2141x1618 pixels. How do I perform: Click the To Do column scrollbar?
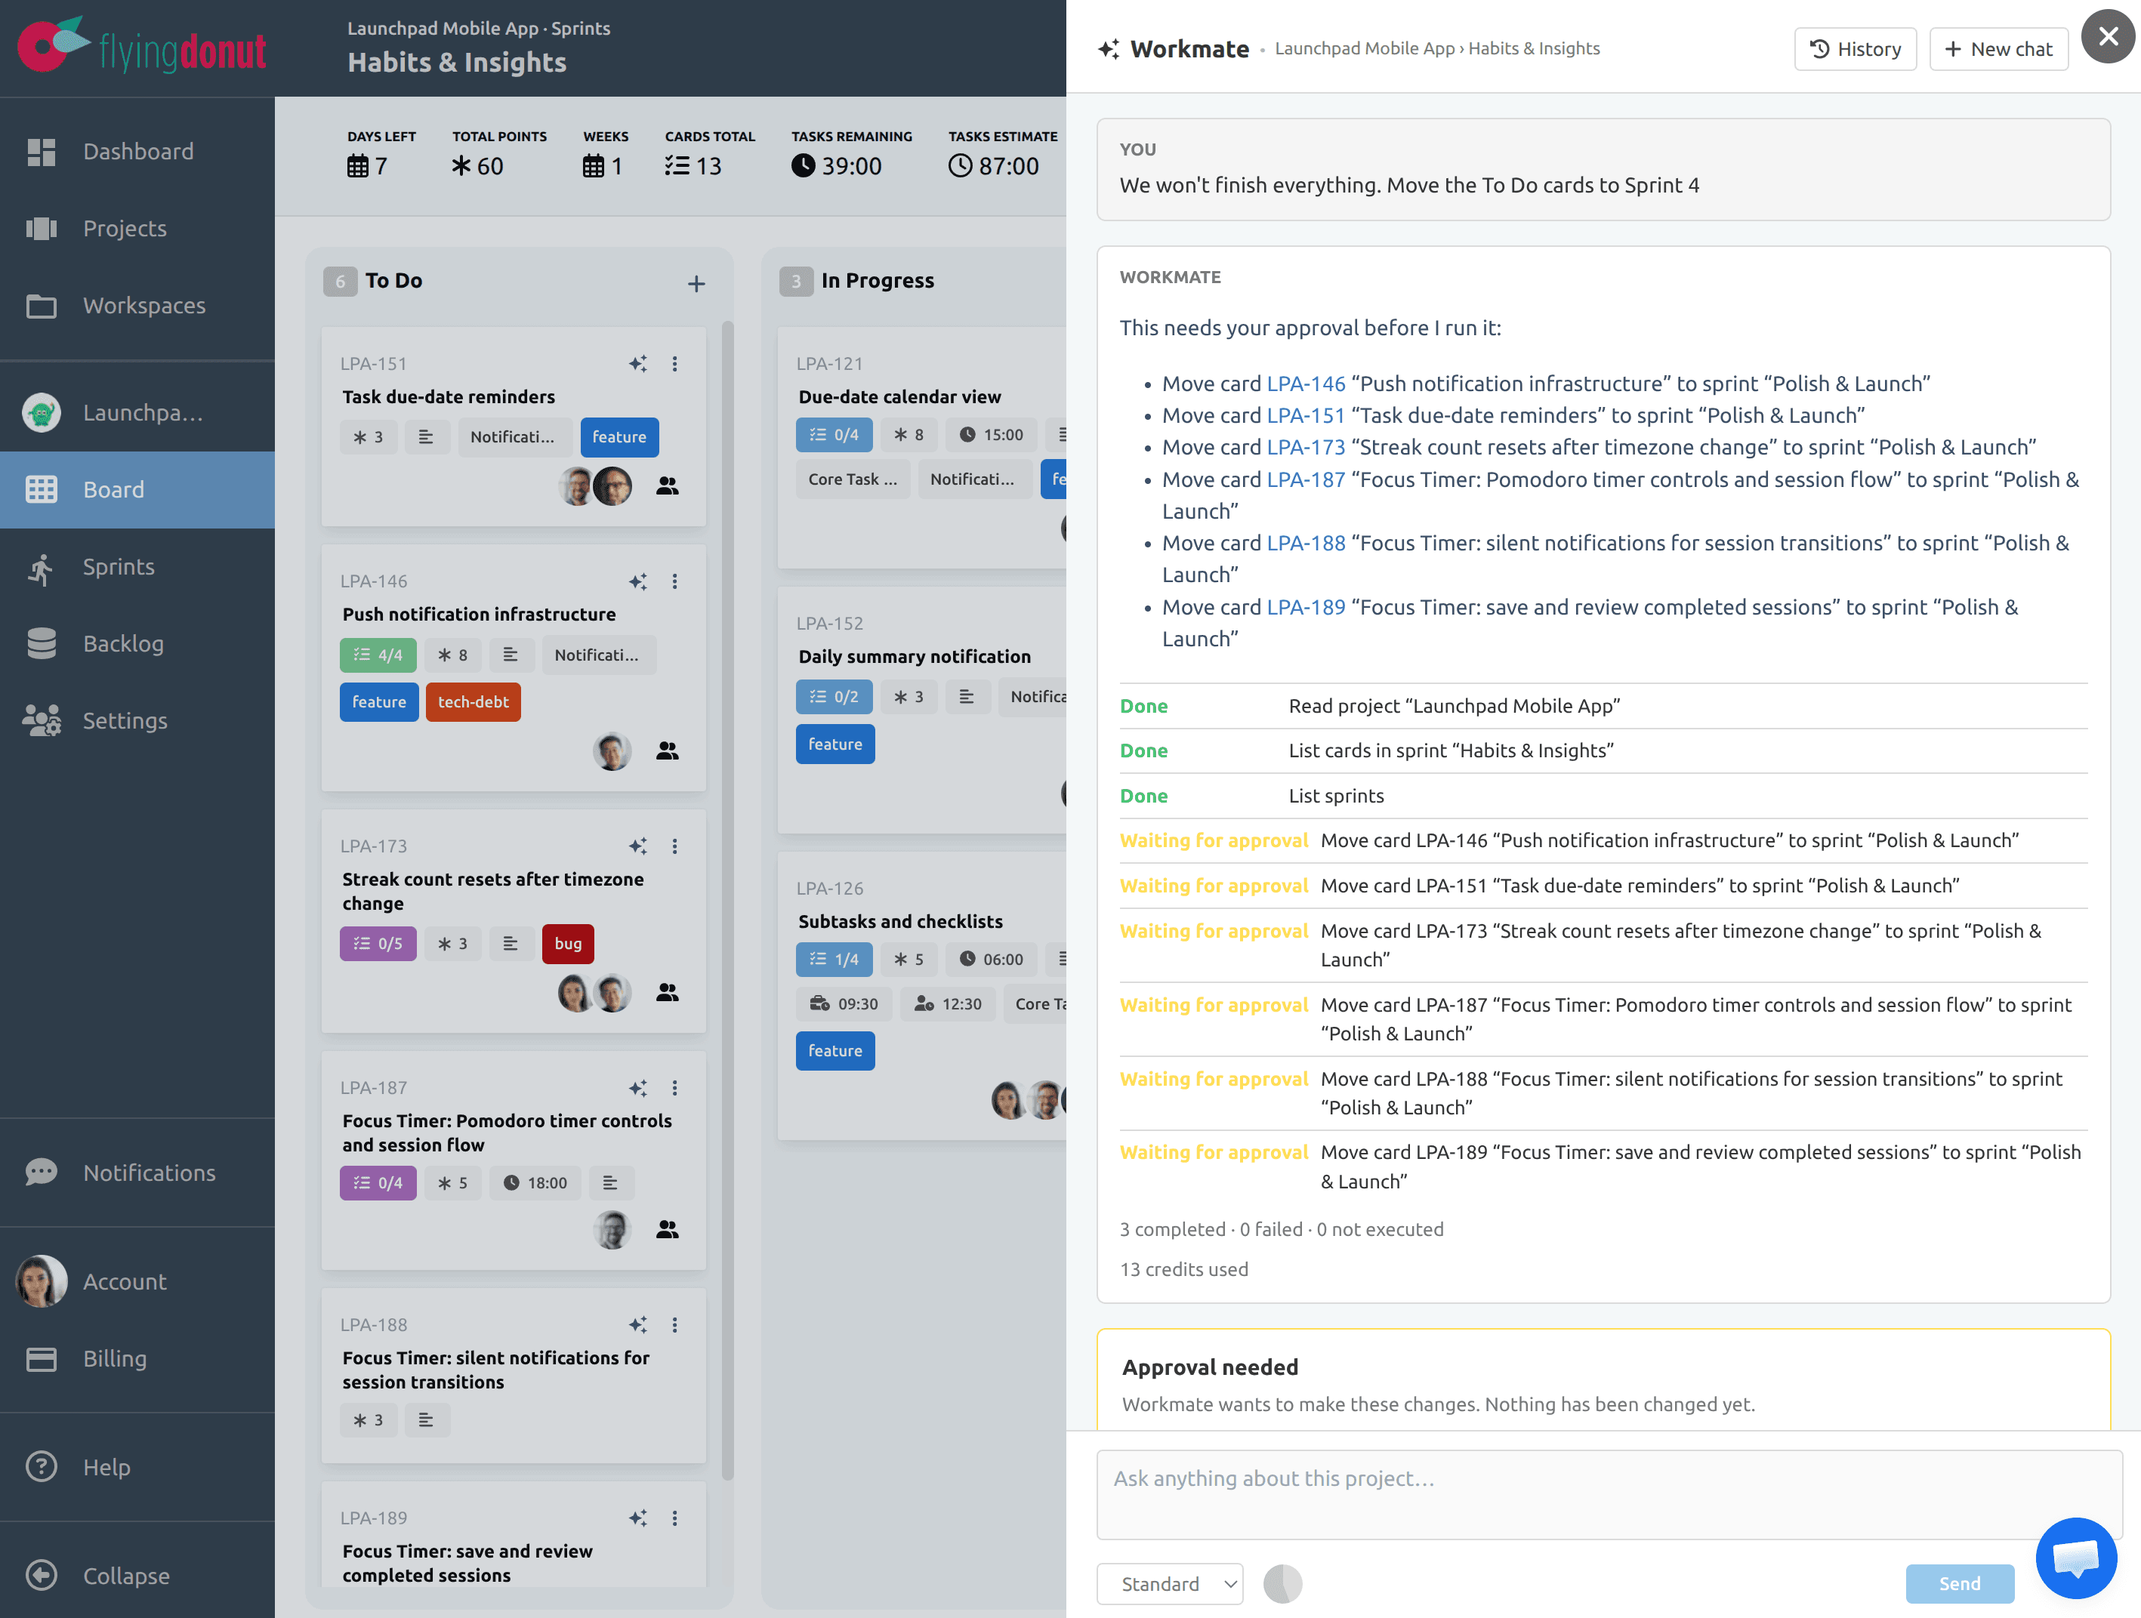click(728, 900)
